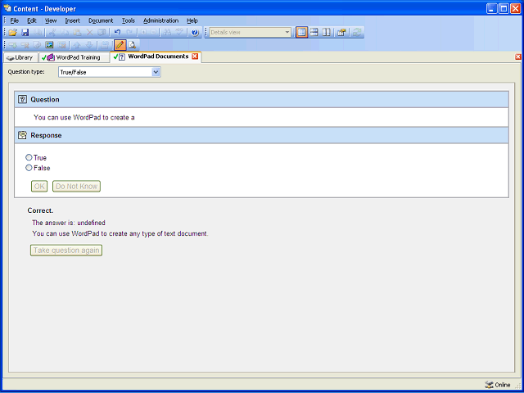524x393 pixels.
Task: Select the True radio button
Action: tap(29, 157)
